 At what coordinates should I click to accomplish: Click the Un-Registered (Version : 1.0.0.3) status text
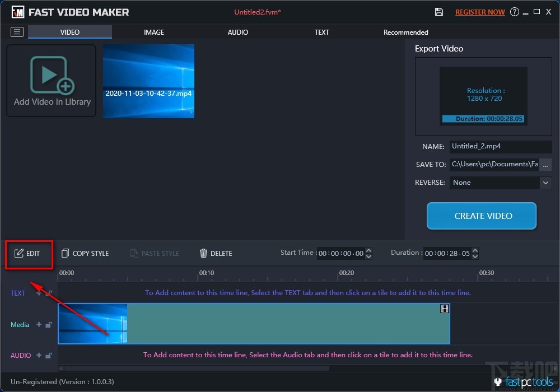coord(62,382)
